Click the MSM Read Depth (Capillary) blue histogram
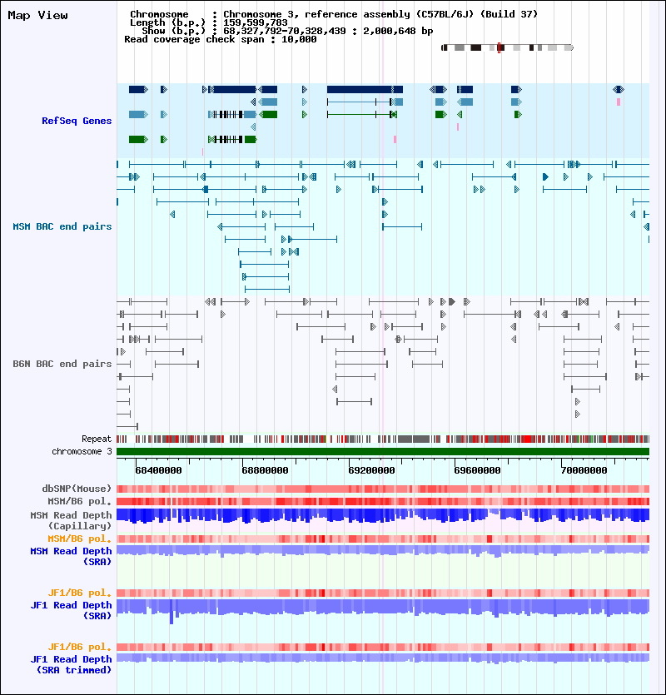 pos(383,516)
